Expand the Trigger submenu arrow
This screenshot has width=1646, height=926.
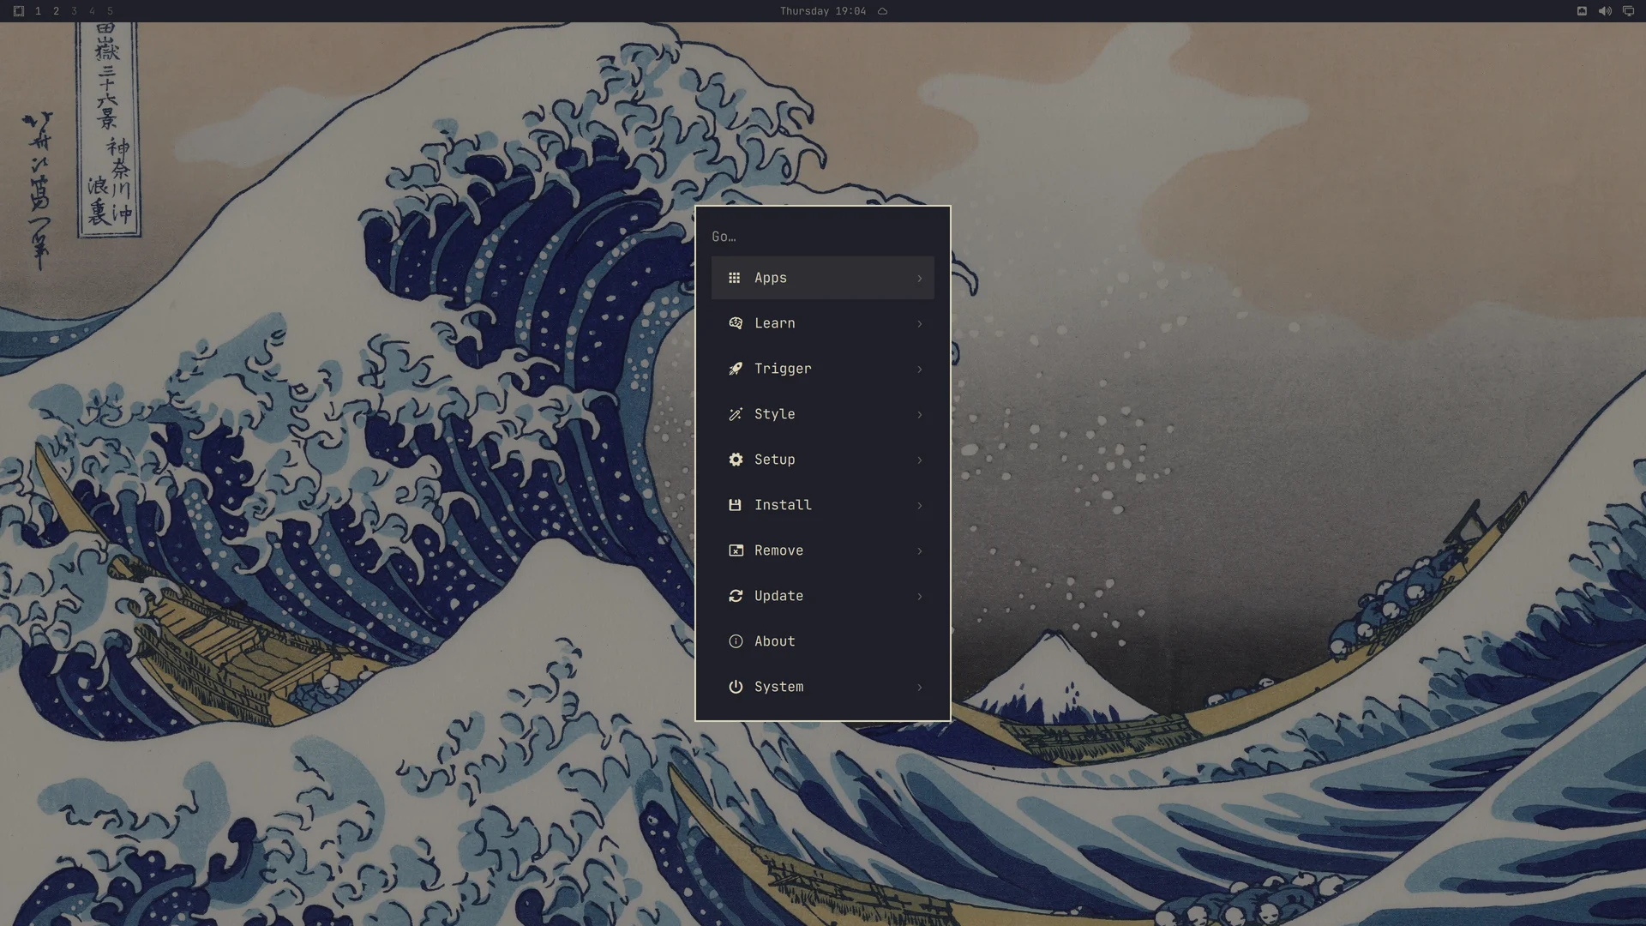click(920, 370)
